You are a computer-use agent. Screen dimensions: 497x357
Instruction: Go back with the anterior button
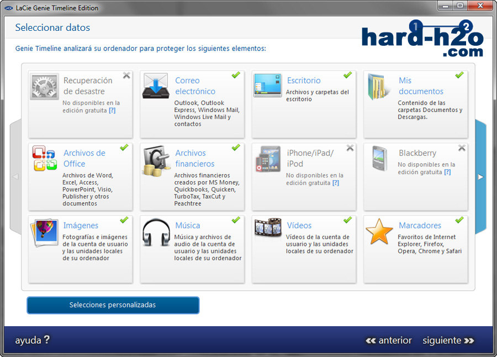(389, 340)
